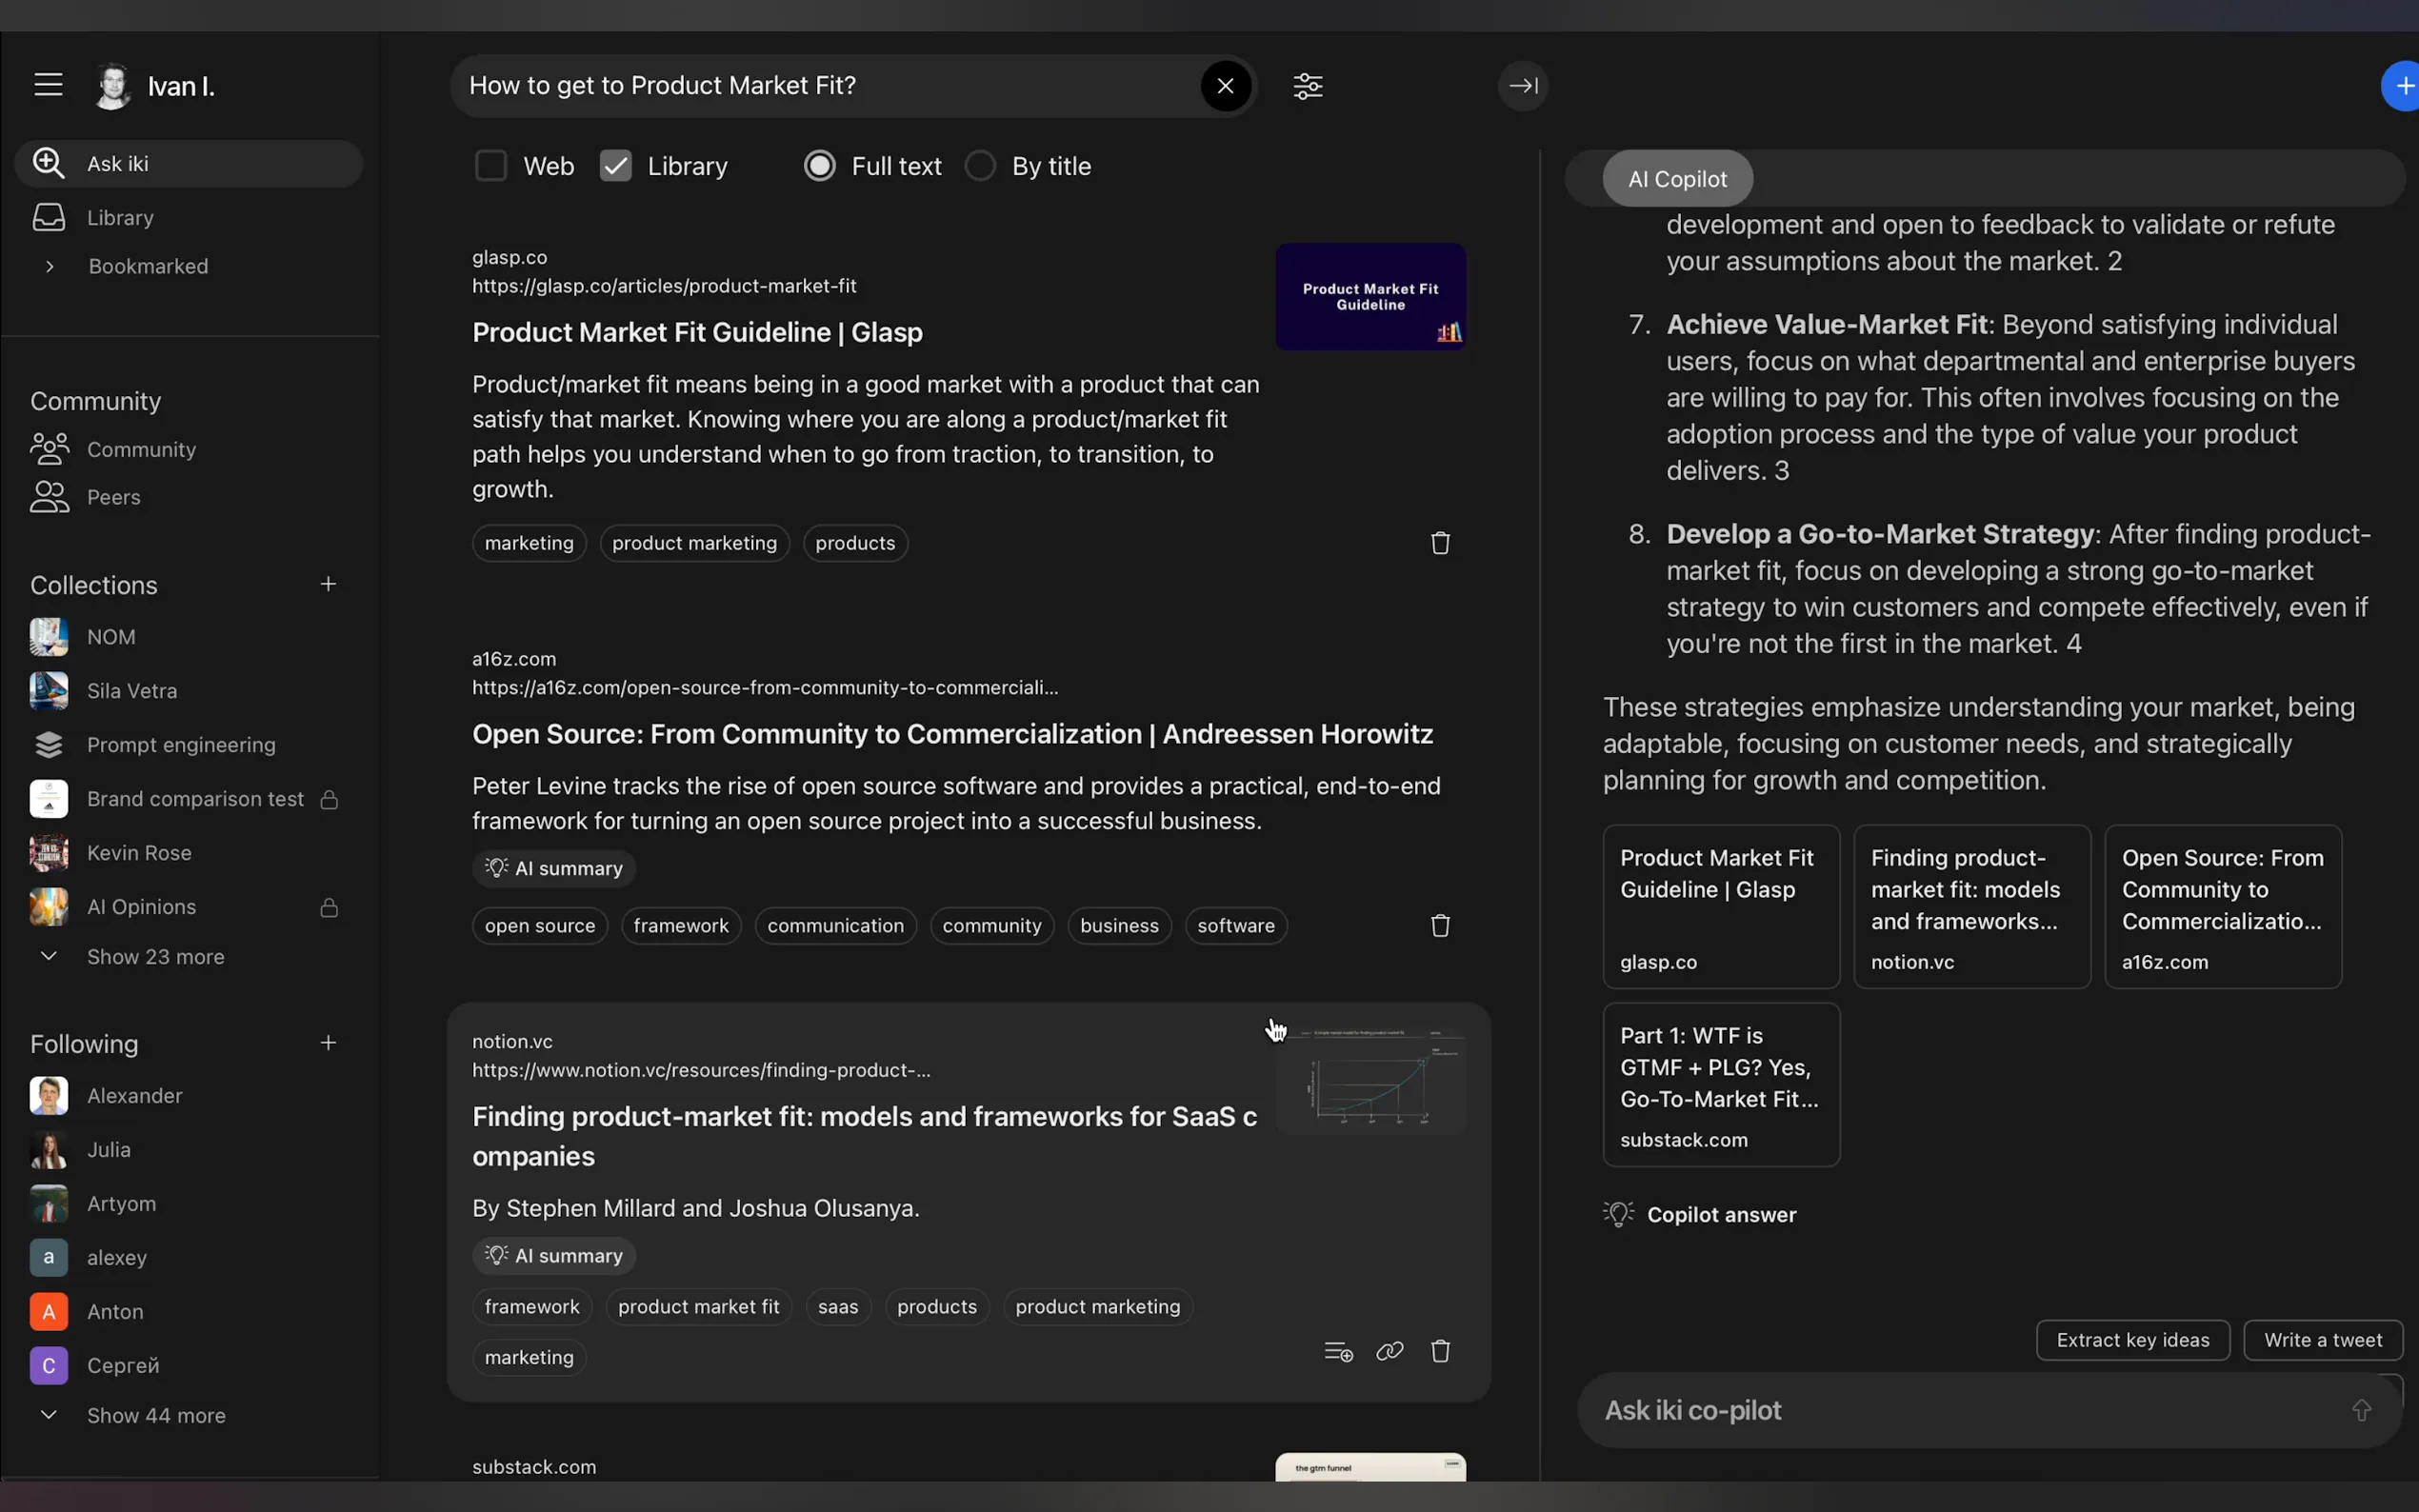Click the Write a tweet button

[2322, 1340]
